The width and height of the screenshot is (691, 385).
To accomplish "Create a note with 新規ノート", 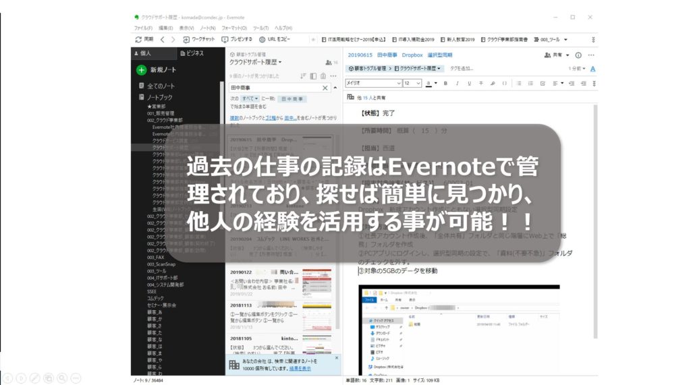I will (157, 69).
